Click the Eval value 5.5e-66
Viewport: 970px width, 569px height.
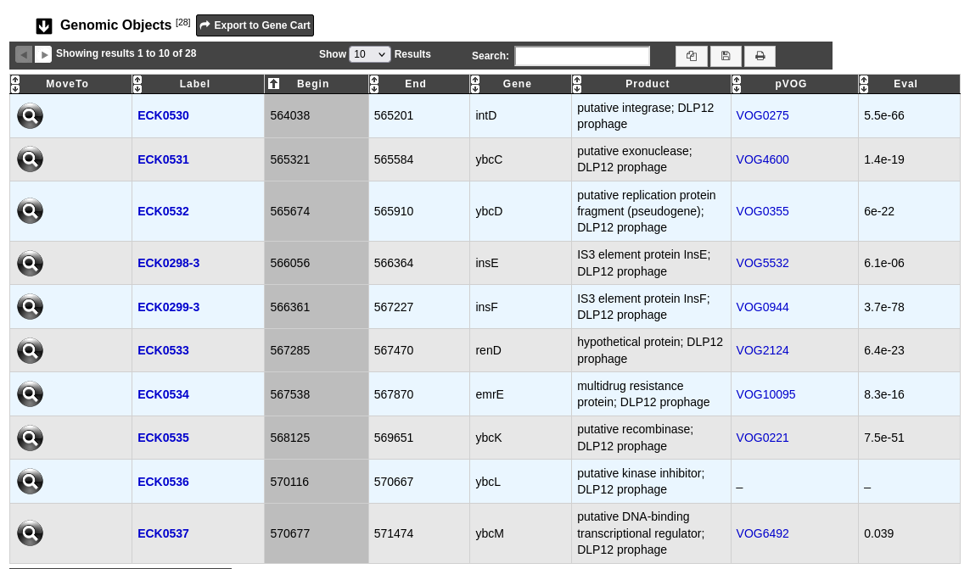(884, 115)
